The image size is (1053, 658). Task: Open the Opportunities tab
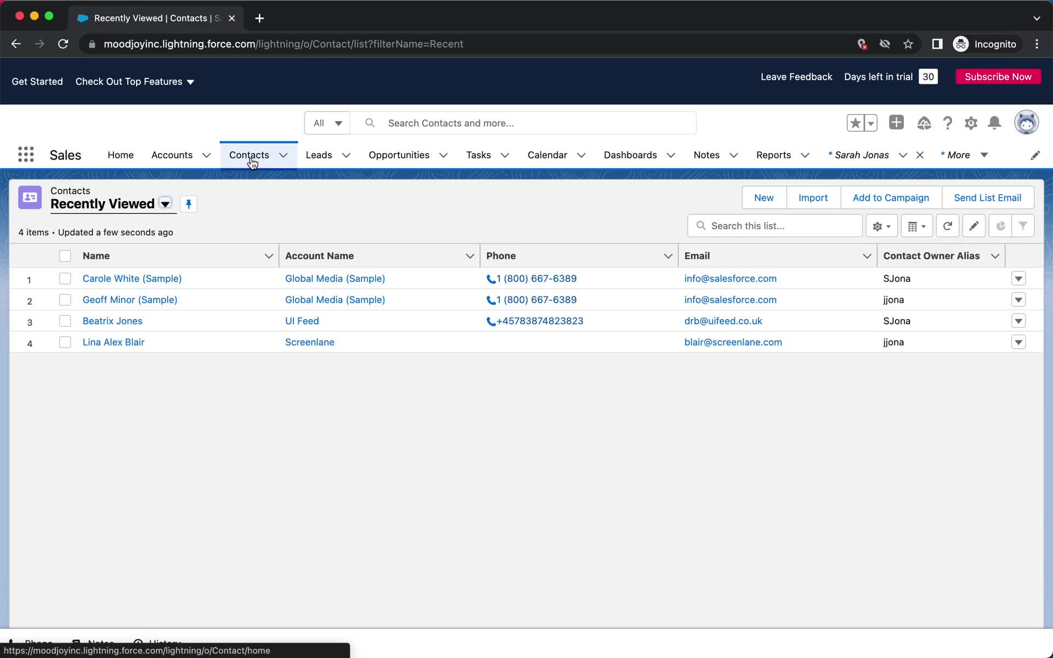pyautogui.click(x=399, y=155)
